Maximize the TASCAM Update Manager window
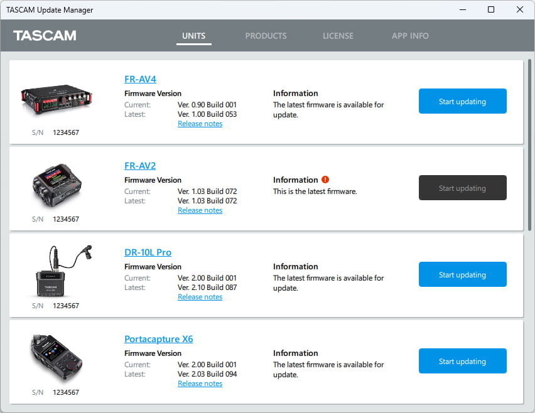Screen dimensions: 535x413 click(x=491, y=9)
